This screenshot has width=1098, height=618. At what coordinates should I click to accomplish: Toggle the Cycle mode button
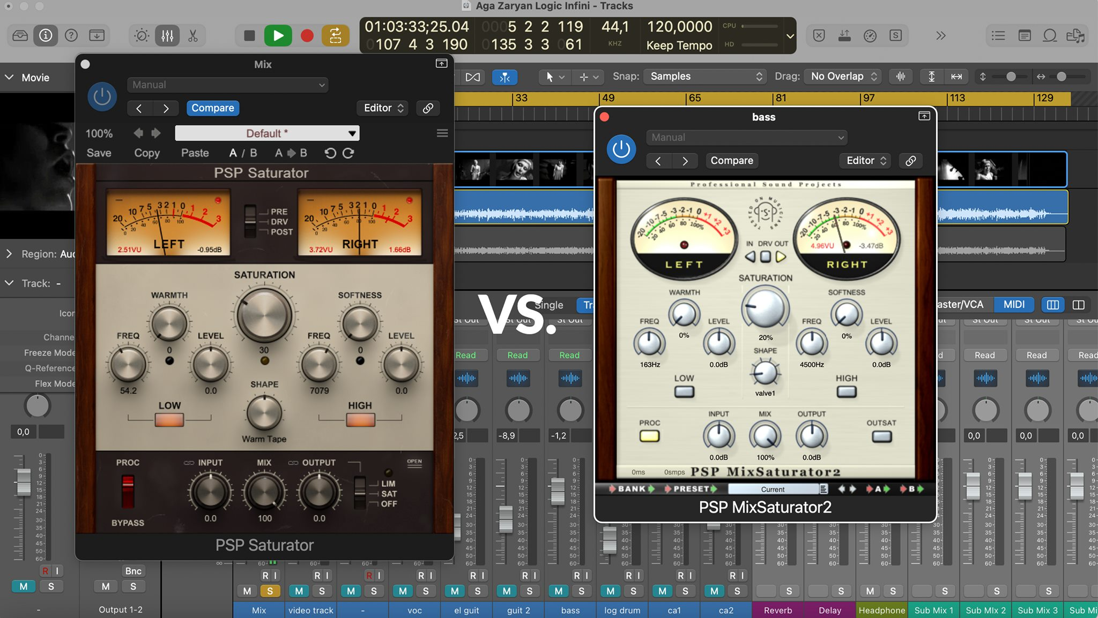click(336, 36)
